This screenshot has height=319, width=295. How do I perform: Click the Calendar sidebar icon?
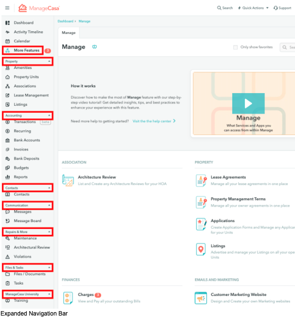click(x=7, y=41)
